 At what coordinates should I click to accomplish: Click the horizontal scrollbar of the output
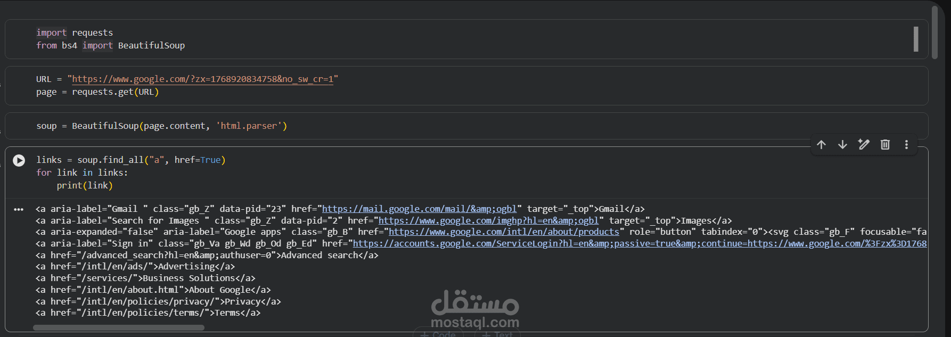pyautogui.click(x=119, y=327)
